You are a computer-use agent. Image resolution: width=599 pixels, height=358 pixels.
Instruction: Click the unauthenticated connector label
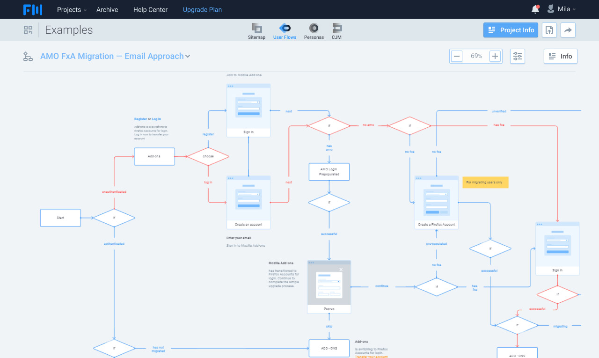click(114, 192)
